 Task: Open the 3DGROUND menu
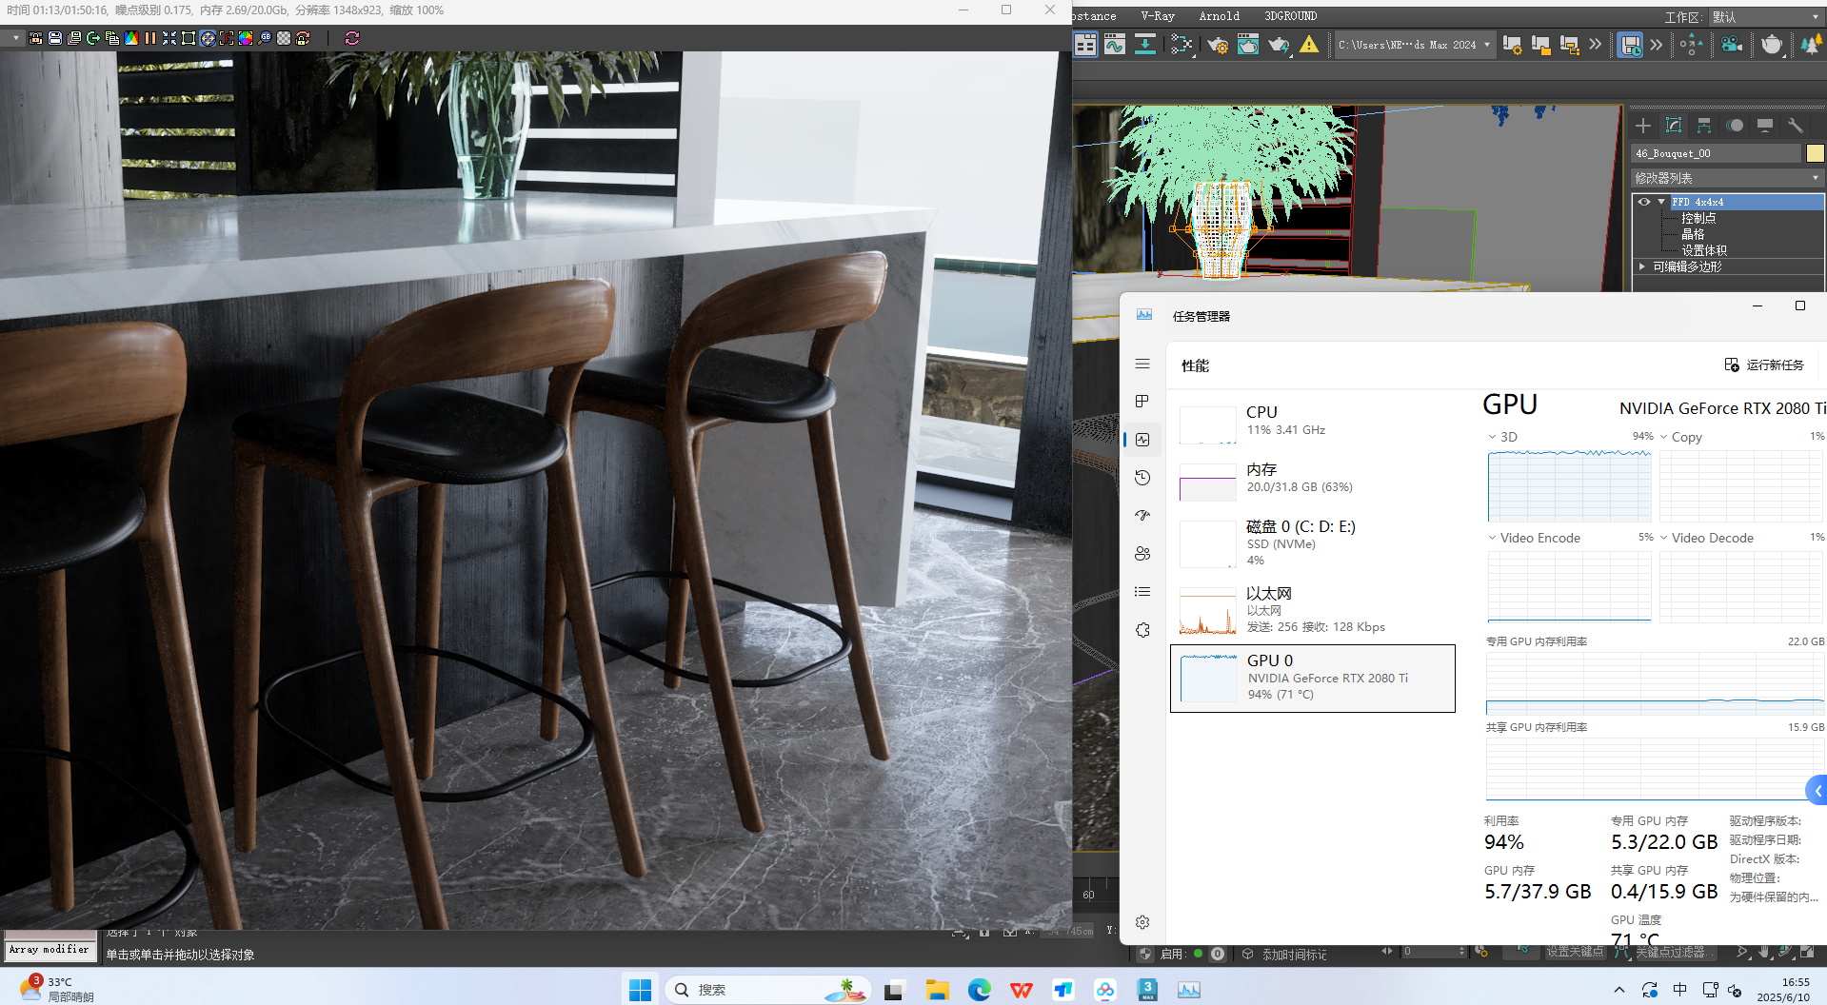point(1290,16)
